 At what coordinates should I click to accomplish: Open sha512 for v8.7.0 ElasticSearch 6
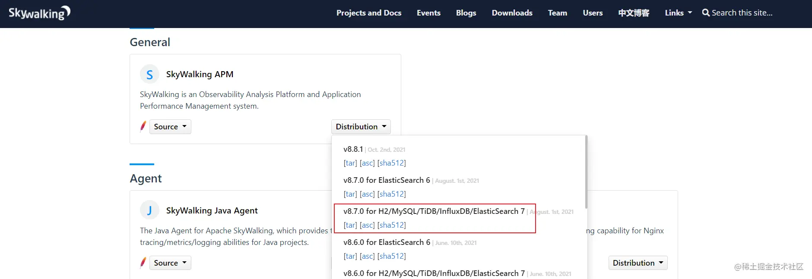(392, 194)
